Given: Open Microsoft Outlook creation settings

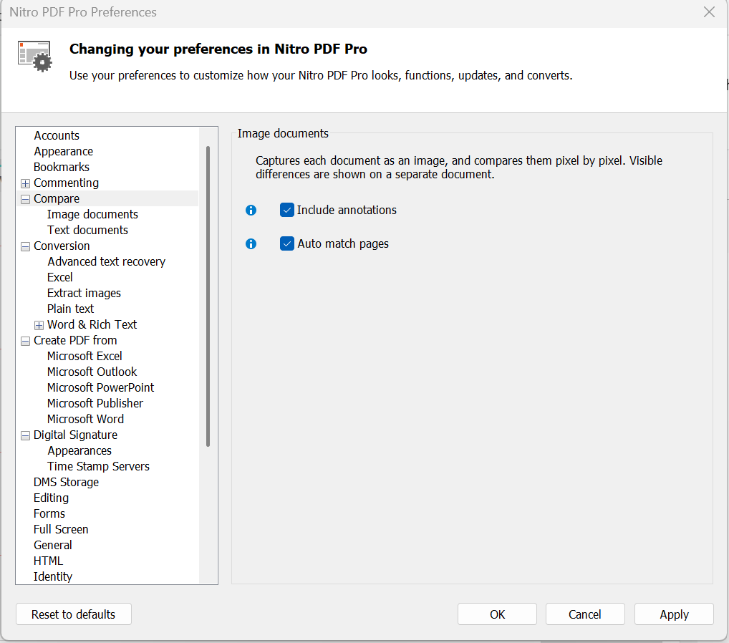Looking at the screenshot, I should tap(92, 372).
